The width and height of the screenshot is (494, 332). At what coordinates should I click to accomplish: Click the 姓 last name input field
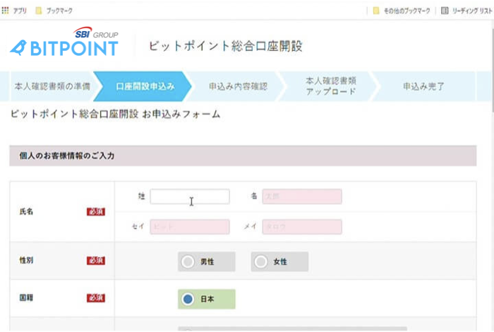(x=189, y=196)
